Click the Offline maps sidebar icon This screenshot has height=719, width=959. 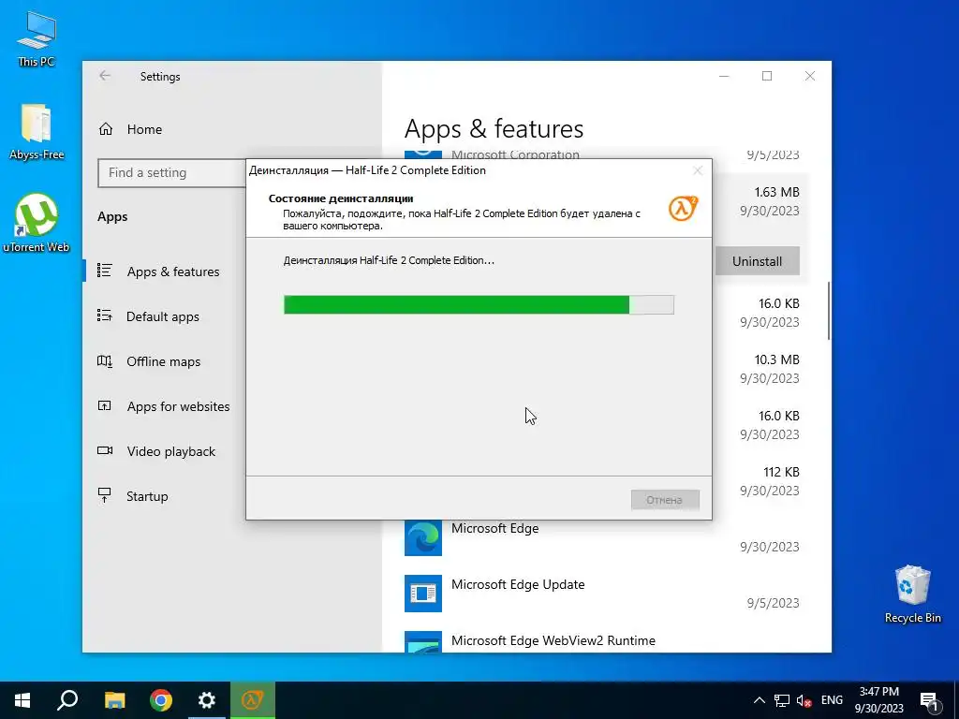tap(105, 360)
